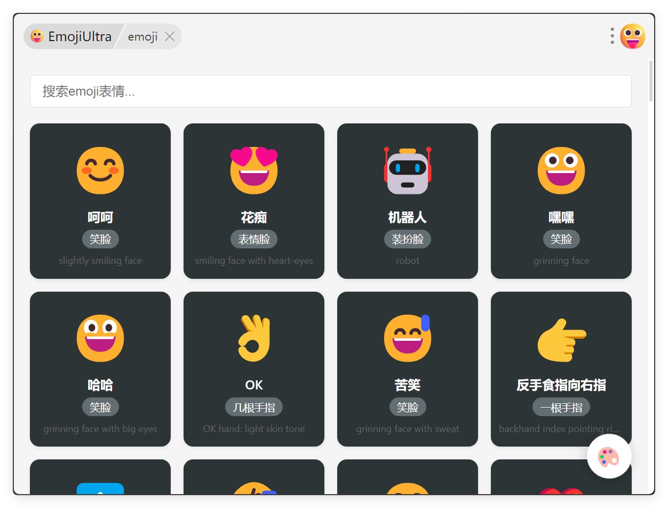Click the 笑脸 tag under 呵呵
668x508 pixels.
[x=100, y=239]
